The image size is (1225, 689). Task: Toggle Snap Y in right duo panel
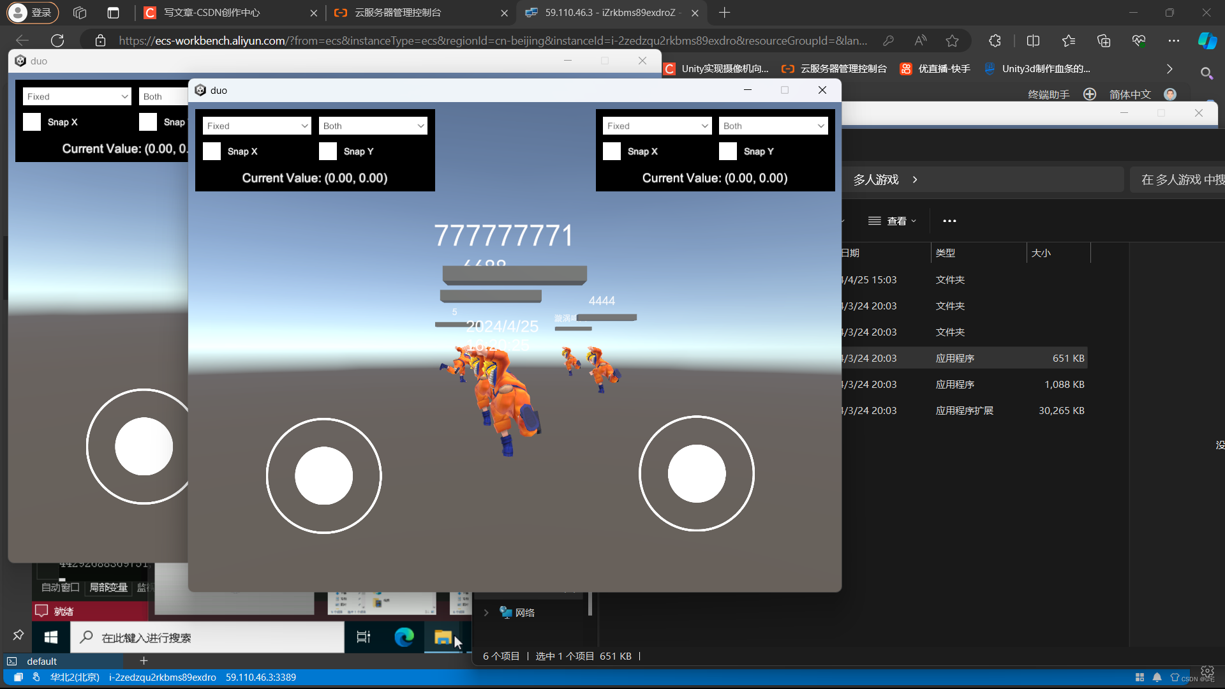(x=728, y=151)
